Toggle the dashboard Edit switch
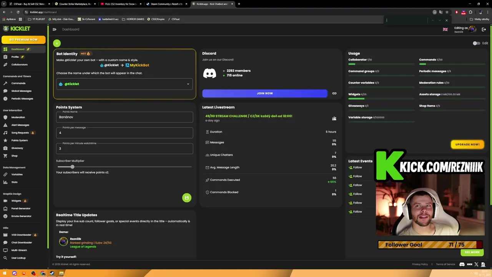This screenshot has height=277, width=492. pos(476,43)
